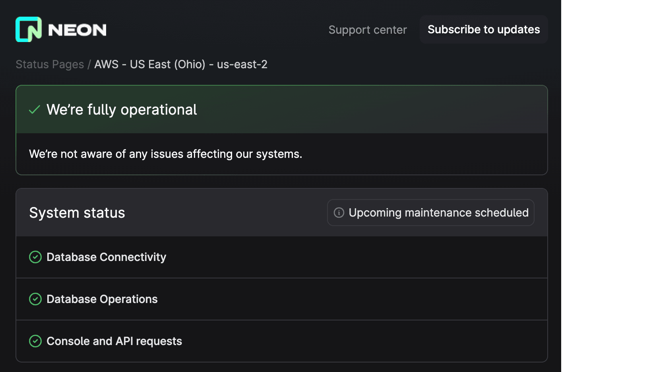Select the AWS - US East (Ohio) breadcrumb
Screen dimensions: 651x372
pyautogui.click(x=181, y=64)
